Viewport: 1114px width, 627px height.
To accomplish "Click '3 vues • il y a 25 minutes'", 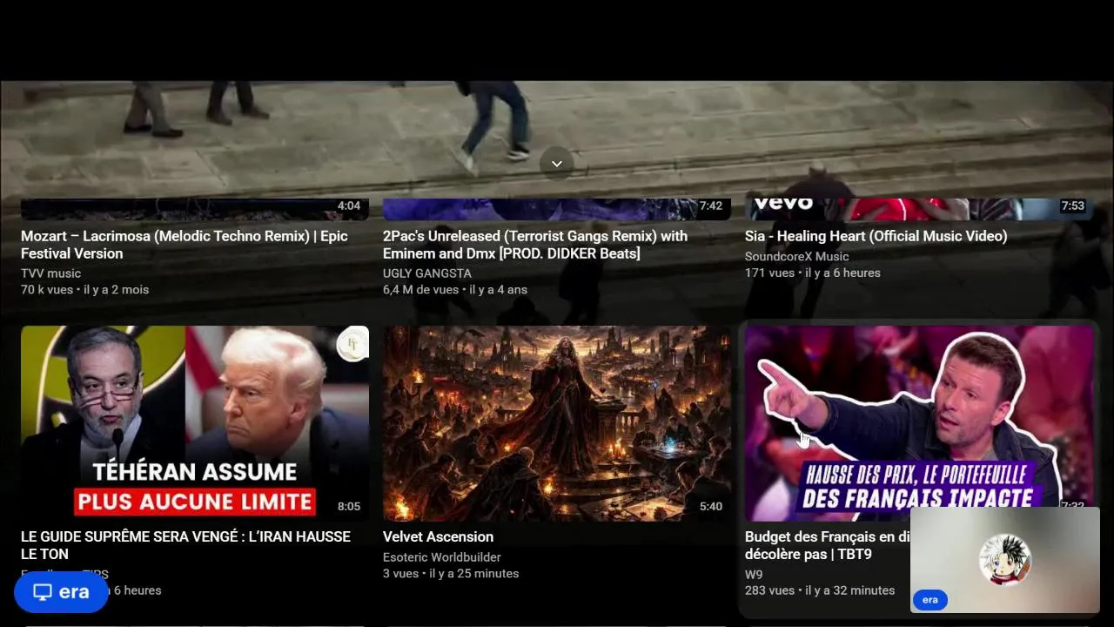I will pos(451,574).
